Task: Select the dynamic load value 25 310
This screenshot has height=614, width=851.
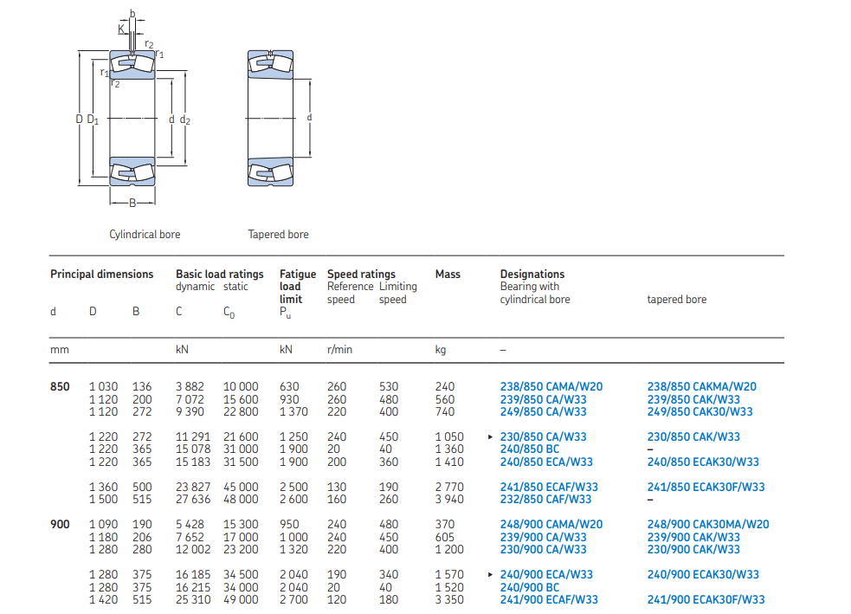Action: coord(193,599)
